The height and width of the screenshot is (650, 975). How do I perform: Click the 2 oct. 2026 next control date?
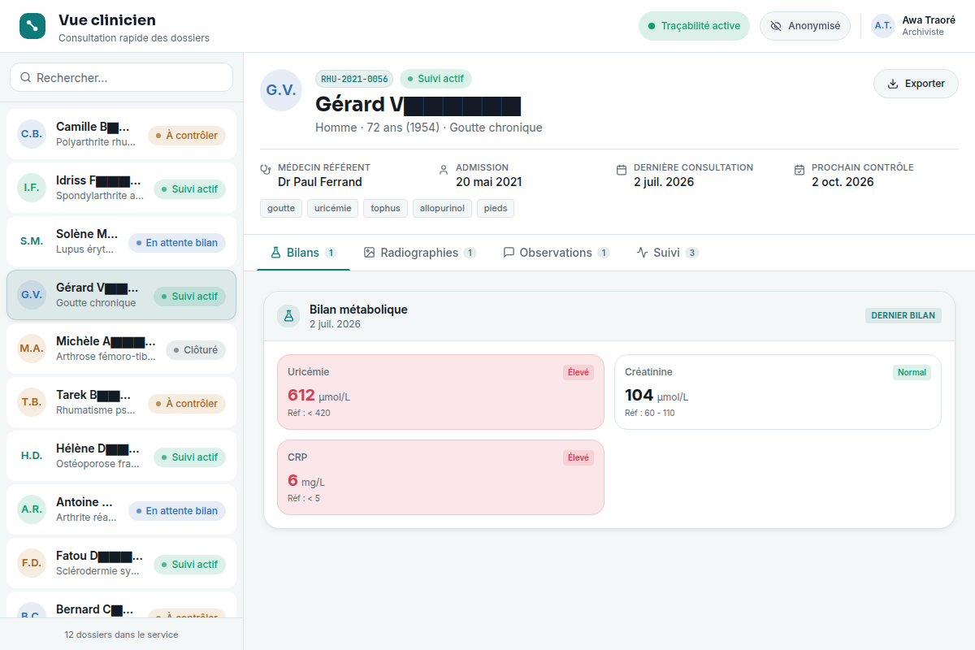843,182
